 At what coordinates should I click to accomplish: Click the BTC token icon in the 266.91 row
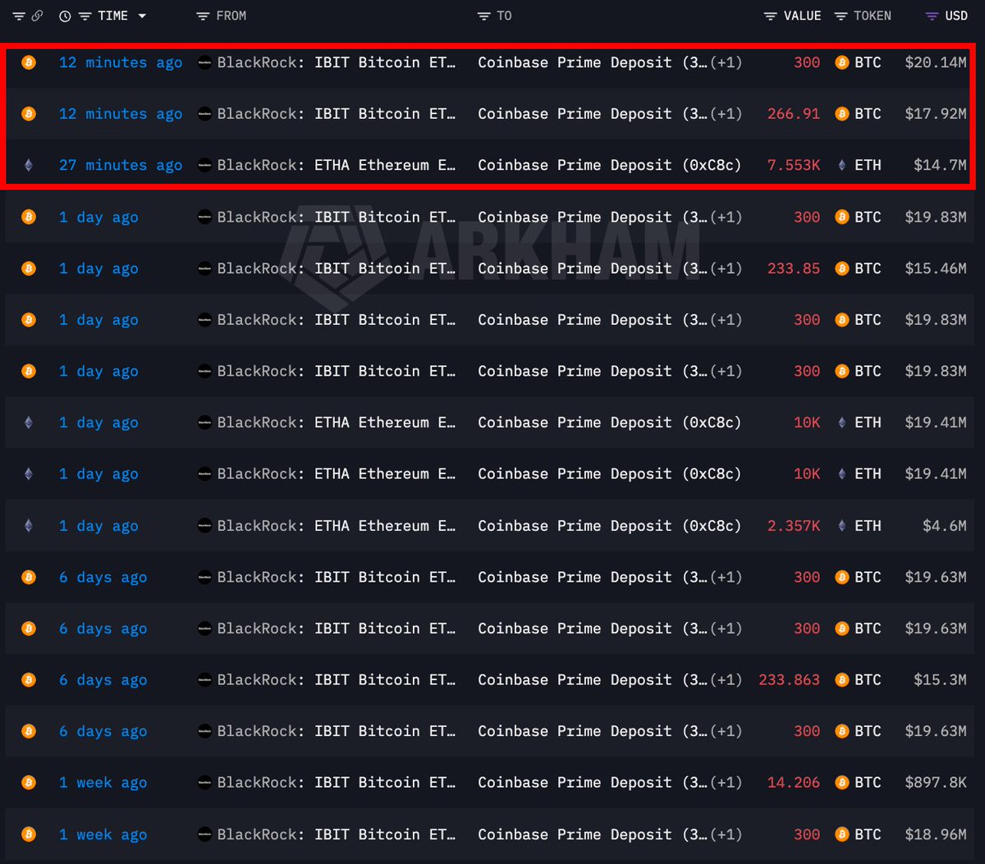point(841,114)
